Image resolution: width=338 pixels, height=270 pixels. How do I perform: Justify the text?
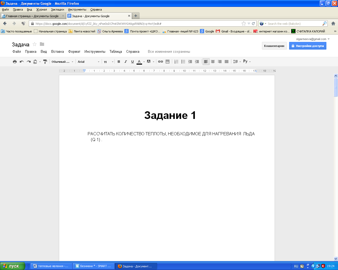227,62
